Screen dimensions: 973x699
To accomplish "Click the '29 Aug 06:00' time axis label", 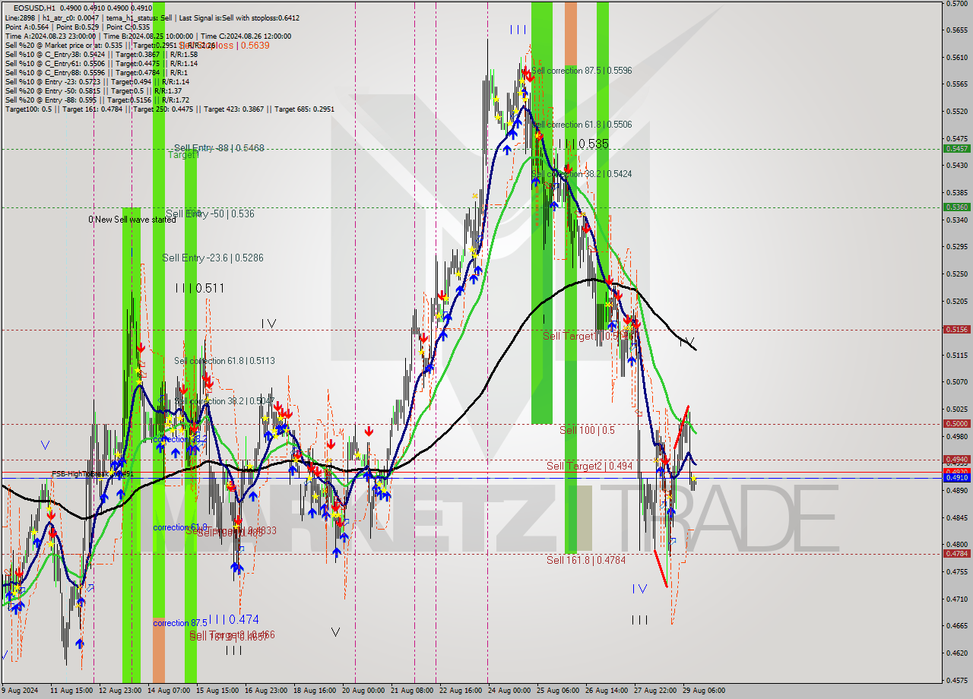I will pos(704,691).
